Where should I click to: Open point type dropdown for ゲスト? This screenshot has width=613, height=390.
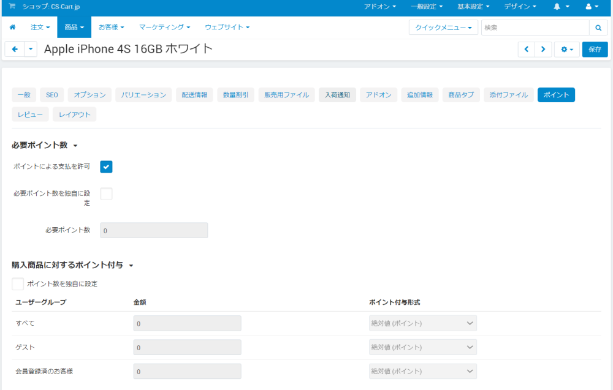(x=422, y=347)
